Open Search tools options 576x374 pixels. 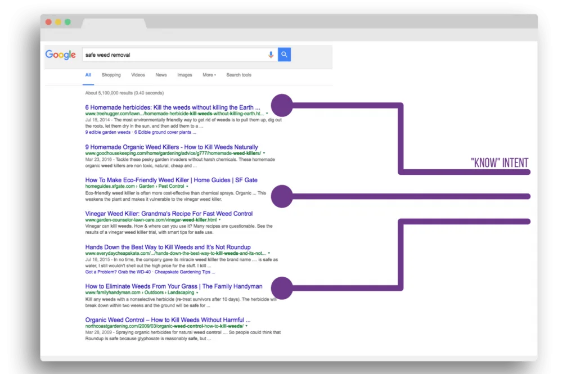point(238,75)
